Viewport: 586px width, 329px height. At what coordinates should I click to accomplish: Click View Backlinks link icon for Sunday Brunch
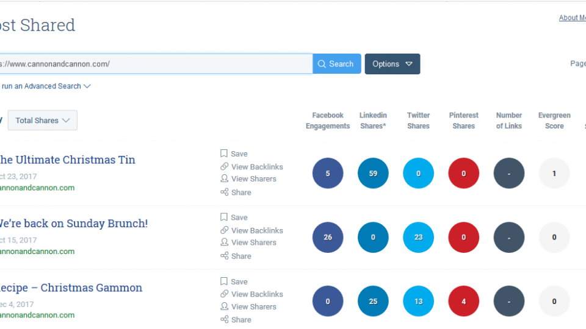tap(224, 230)
